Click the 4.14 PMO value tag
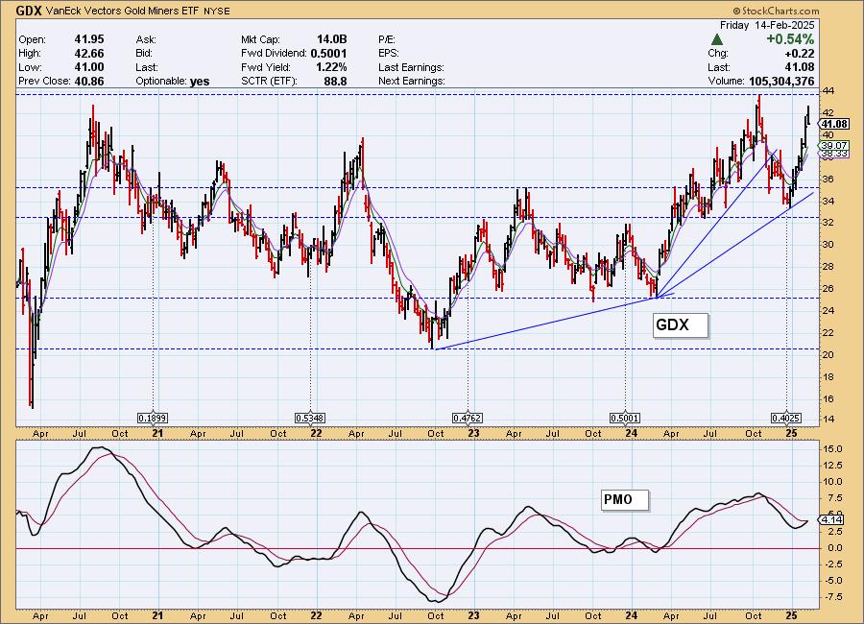Image resolution: width=864 pixels, height=624 pixels. (832, 519)
